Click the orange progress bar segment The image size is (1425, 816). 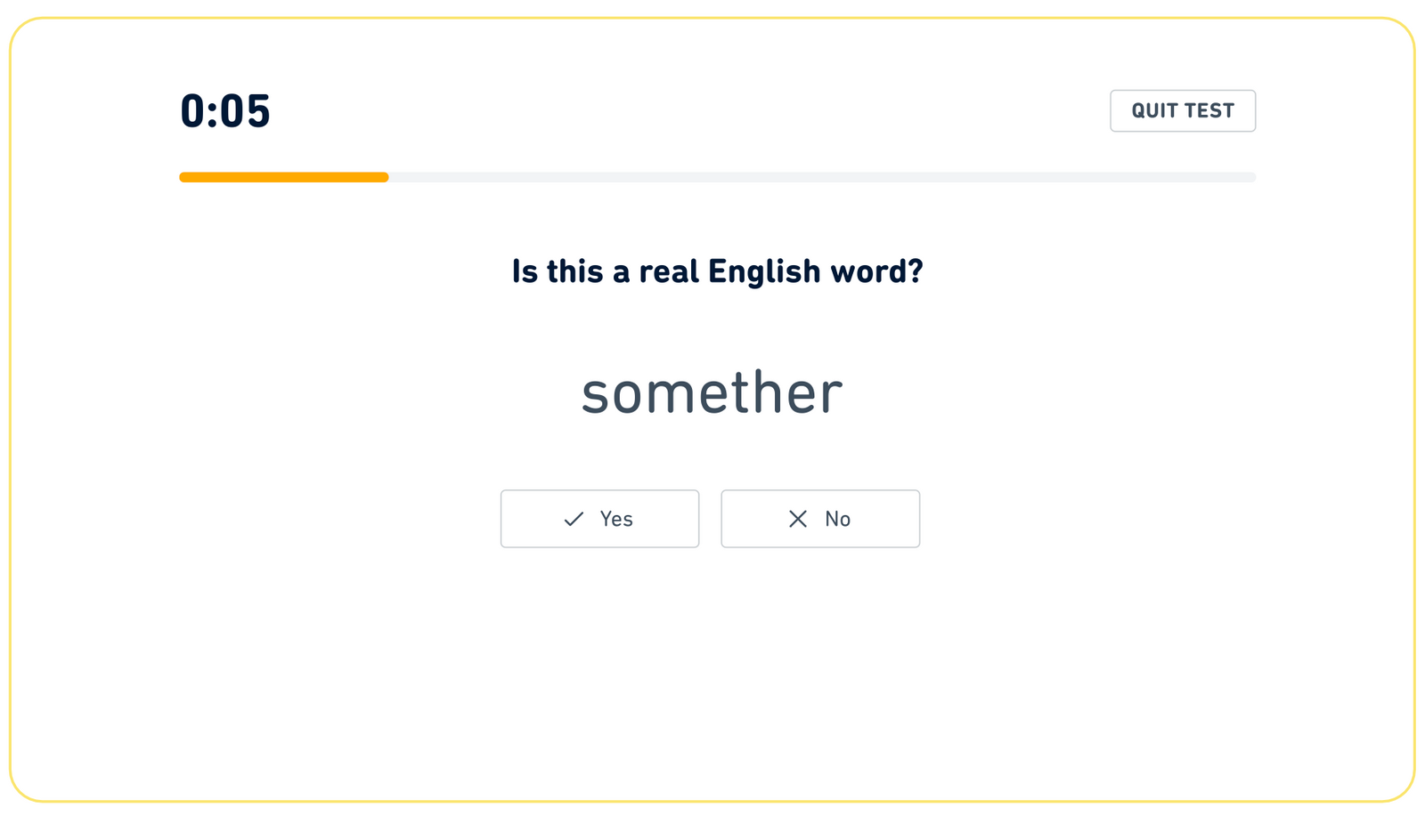pyautogui.click(x=283, y=177)
